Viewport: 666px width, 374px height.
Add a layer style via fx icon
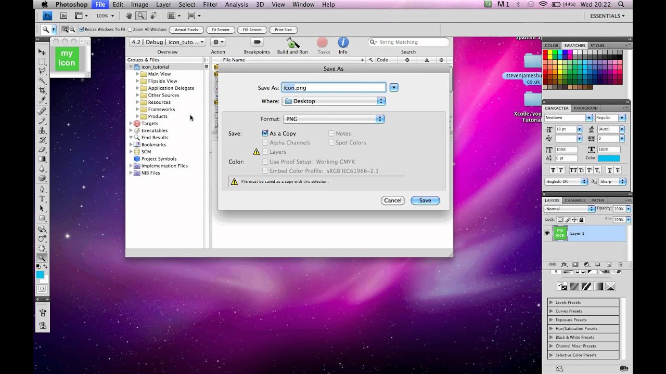coord(563,264)
